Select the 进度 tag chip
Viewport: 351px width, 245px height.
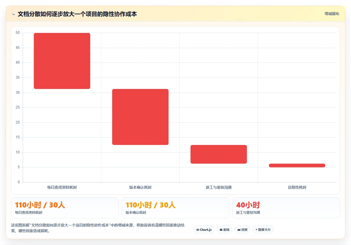242,230
